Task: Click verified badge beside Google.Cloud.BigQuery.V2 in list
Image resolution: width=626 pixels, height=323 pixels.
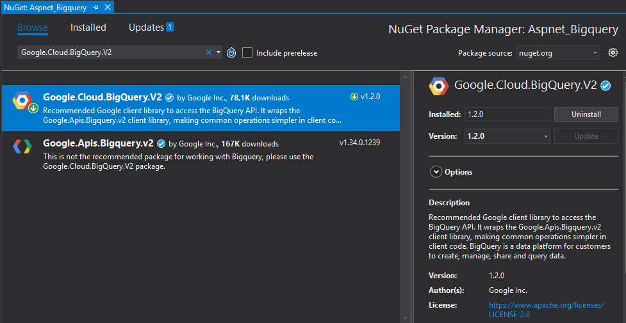Action: (x=169, y=98)
